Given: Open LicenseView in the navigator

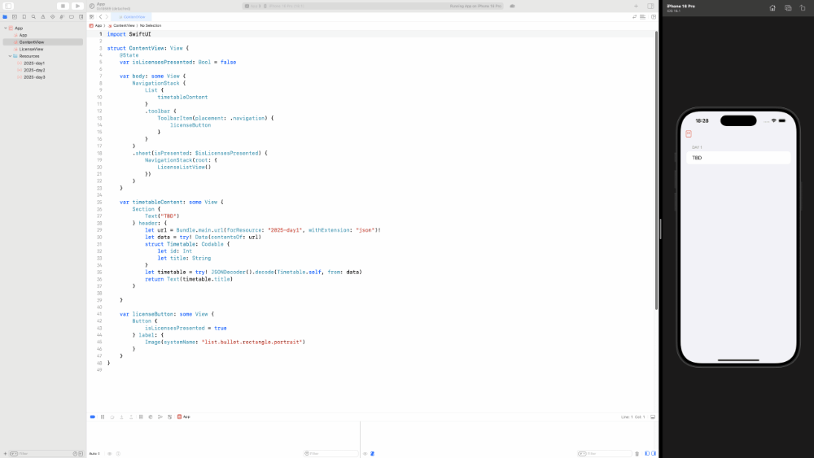Looking at the screenshot, I should point(31,50).
